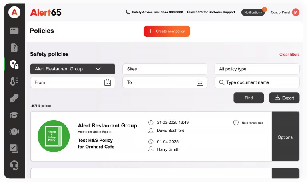Click the Create new policy button
The image size is (307, 182).
click(167, 31)
